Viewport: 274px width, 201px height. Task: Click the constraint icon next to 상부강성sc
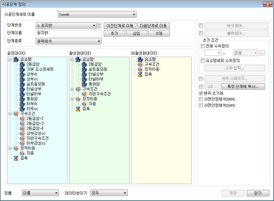[22, 133]
